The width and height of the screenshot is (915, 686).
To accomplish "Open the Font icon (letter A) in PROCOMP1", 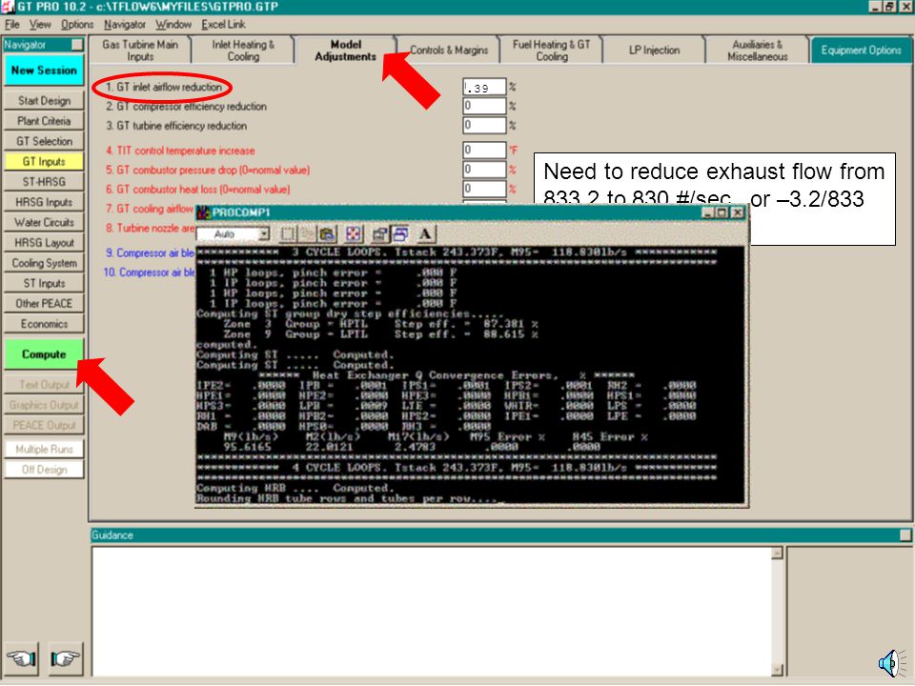I will pos(425,234).
